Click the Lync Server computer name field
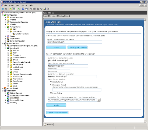 coord(68,61)
